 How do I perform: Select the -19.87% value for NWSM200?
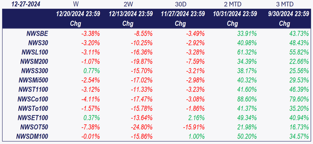(x=141, y=62)
